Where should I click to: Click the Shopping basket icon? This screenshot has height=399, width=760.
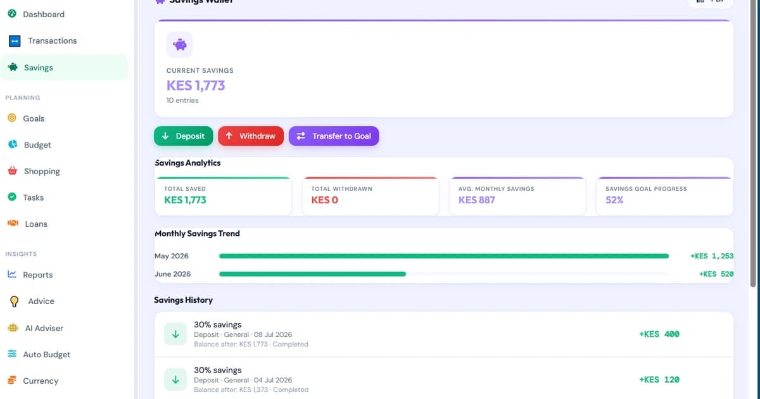click(x=12, y=171)
